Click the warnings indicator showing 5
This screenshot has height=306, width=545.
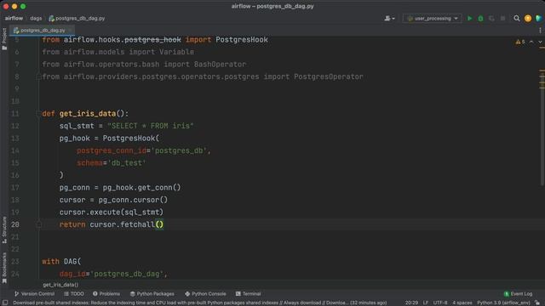[x=520, y=42]
